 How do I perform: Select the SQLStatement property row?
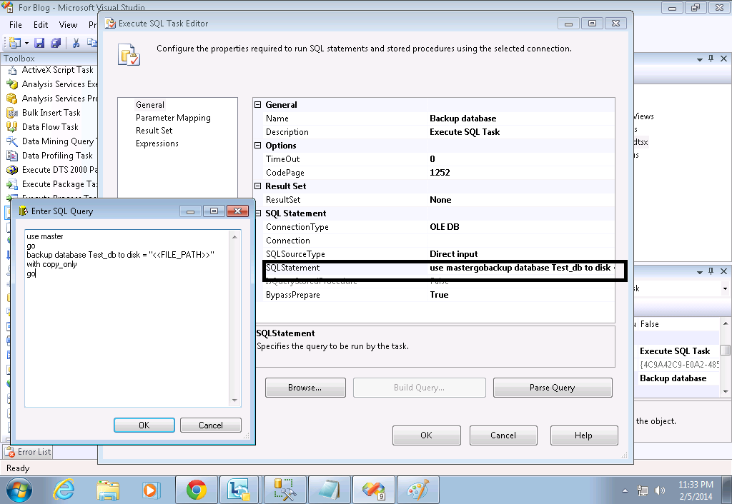(x=439, y=268)
